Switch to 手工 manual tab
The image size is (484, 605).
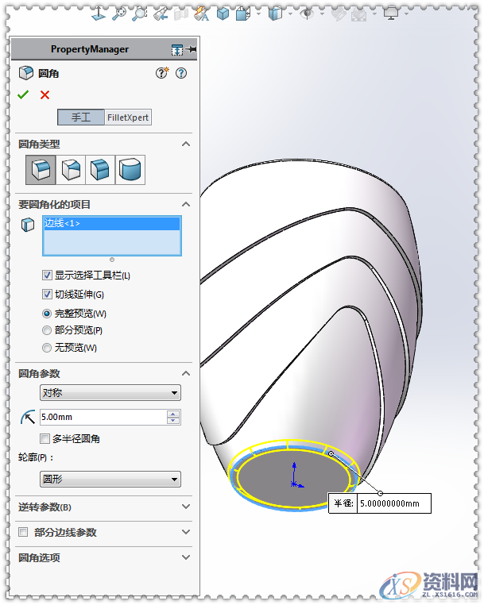[81, 118]
